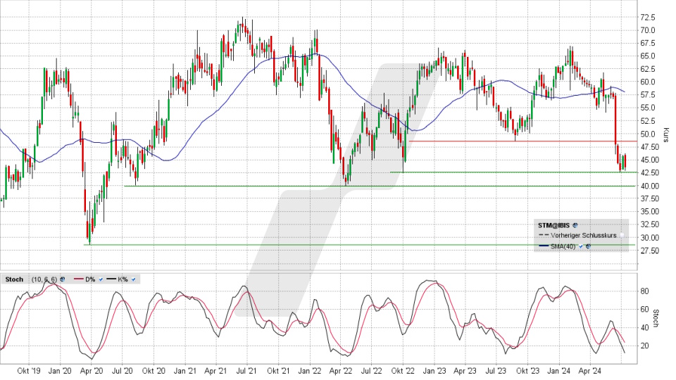Uncheck the D% line checkbox
The height and width of the screenshot is (380, 676).
(x=101, y=279)
